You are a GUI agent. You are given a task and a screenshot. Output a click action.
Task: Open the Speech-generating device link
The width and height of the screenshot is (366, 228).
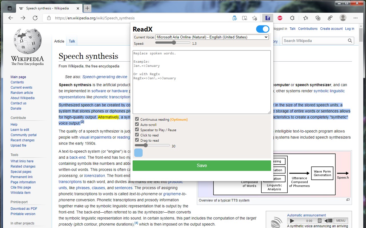click(105, 77)
